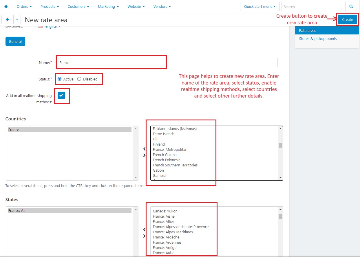Screen dimensions: 360x257
Task: Select France in selected countries list
Action: [x=70, y=130]
